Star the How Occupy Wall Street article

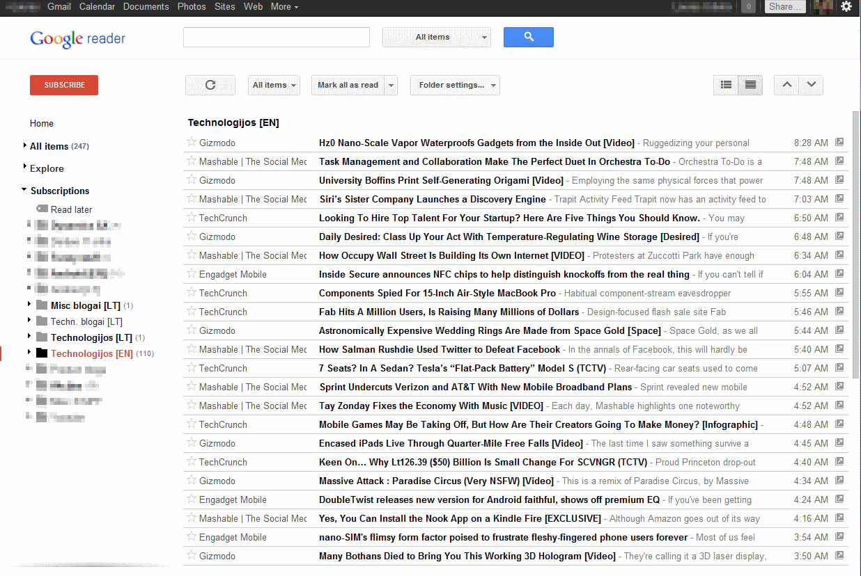click(x=192, y=255)
